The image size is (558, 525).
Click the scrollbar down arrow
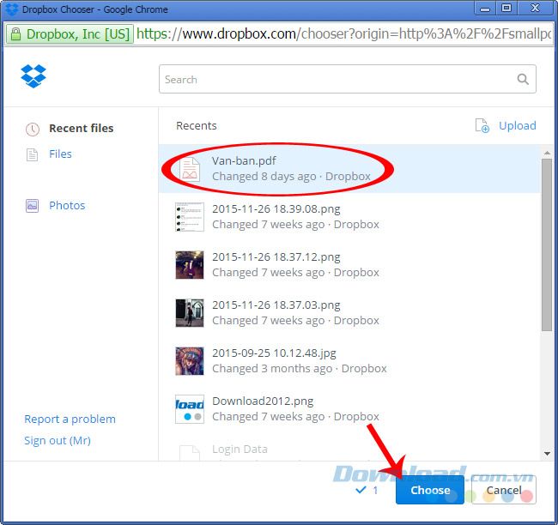tap(547, 454)
